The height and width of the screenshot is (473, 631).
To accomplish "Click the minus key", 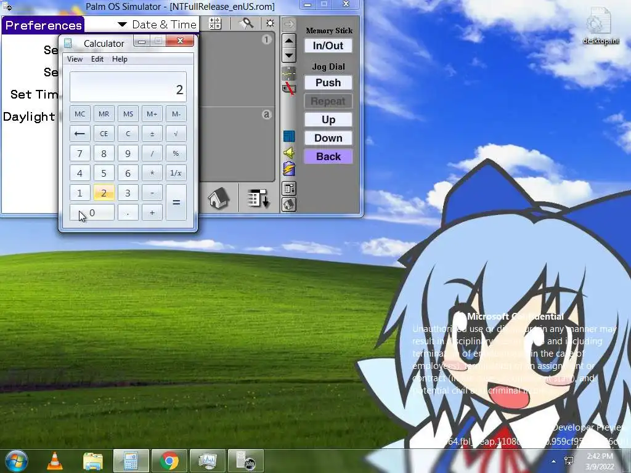I will (152, 193).
